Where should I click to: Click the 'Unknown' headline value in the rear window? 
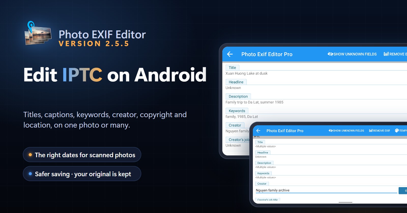tap(233, 88)
